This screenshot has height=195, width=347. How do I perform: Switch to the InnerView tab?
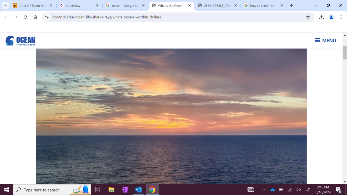tap(79, 5)
